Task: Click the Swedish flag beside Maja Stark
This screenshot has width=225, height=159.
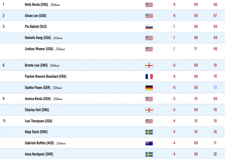Action: pyautogui.click(x=149, y=132)
